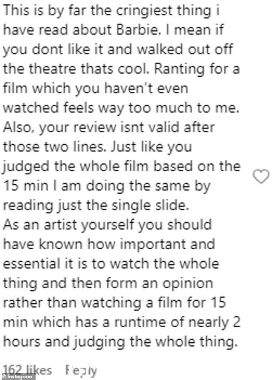Image resolution: width=272 pixels, height=380 pixels.
Task: Click the text 'reading just the single slide.'
Action: 96,206
